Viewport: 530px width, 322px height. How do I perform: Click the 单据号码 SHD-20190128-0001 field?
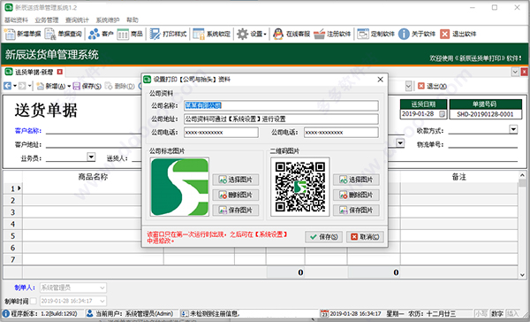tap(485, 114)
